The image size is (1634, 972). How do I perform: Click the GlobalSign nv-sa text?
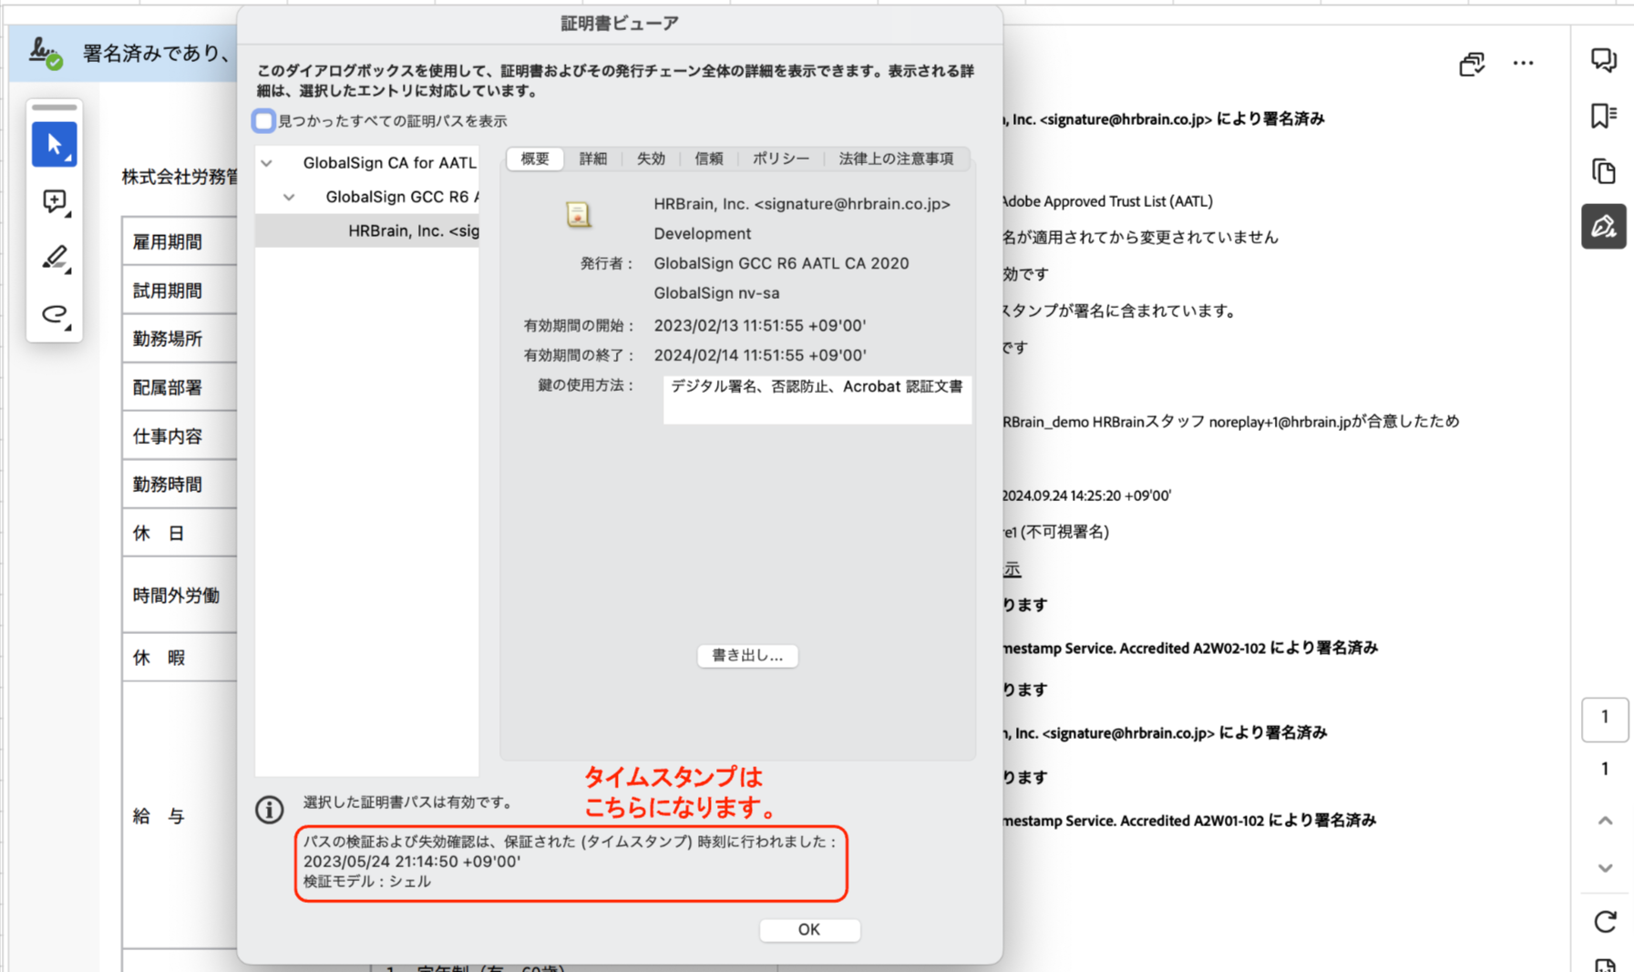point(716,293)
